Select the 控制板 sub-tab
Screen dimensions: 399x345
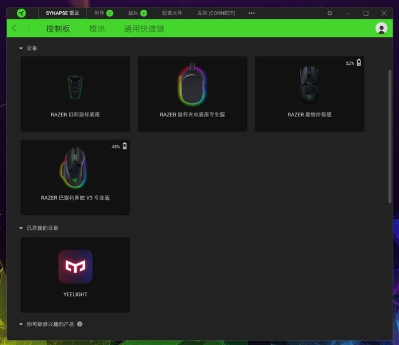pos(58,29)
